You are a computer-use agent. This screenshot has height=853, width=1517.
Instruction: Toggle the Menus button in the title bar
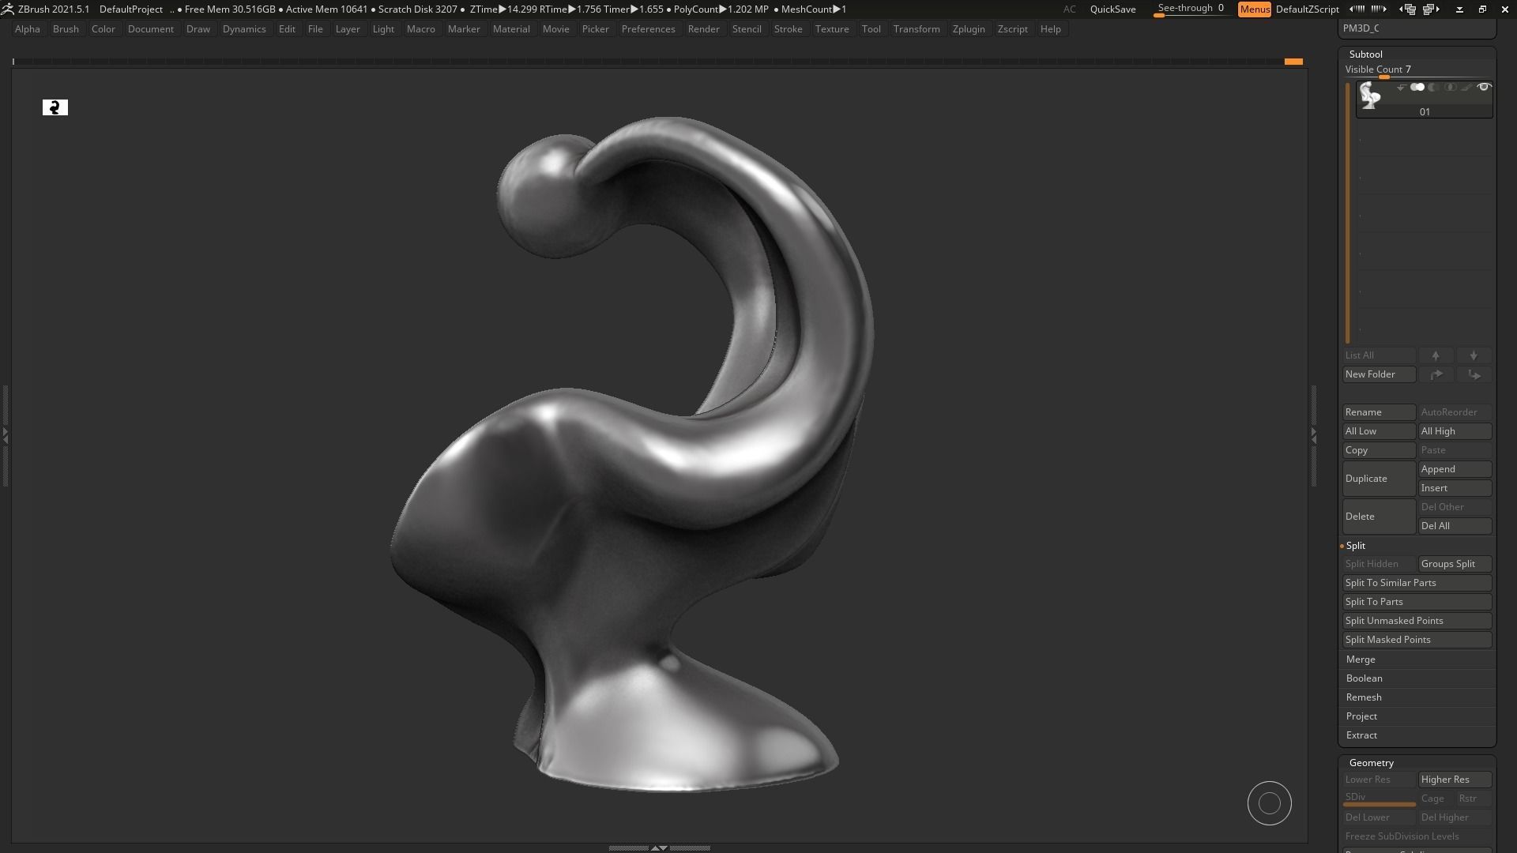point(1254,9)
